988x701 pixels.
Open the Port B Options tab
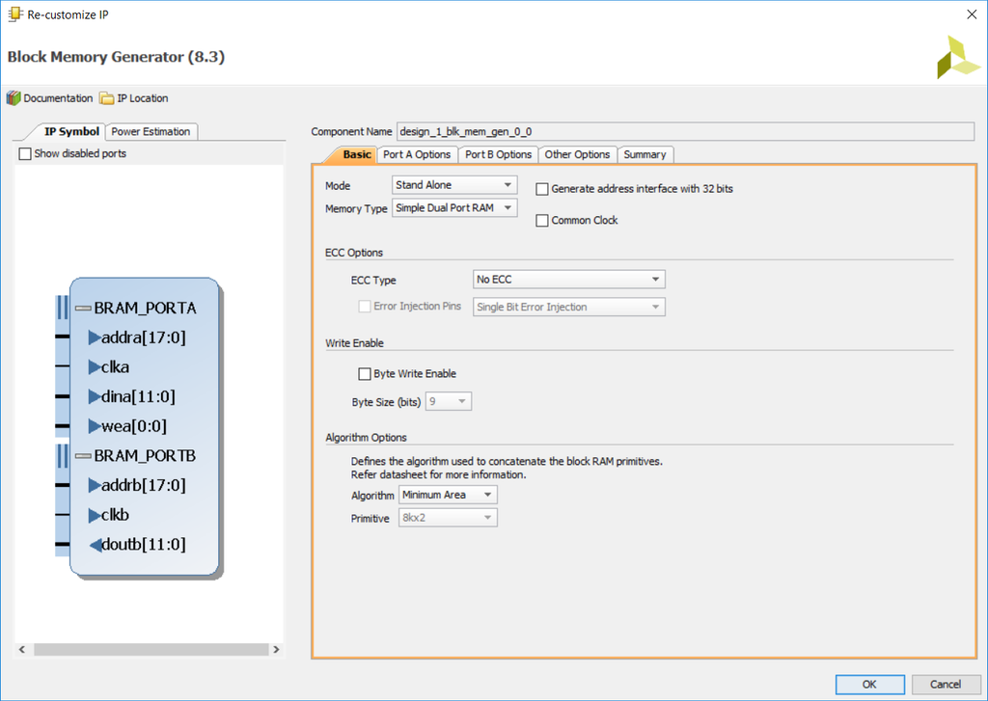point(499,154)
